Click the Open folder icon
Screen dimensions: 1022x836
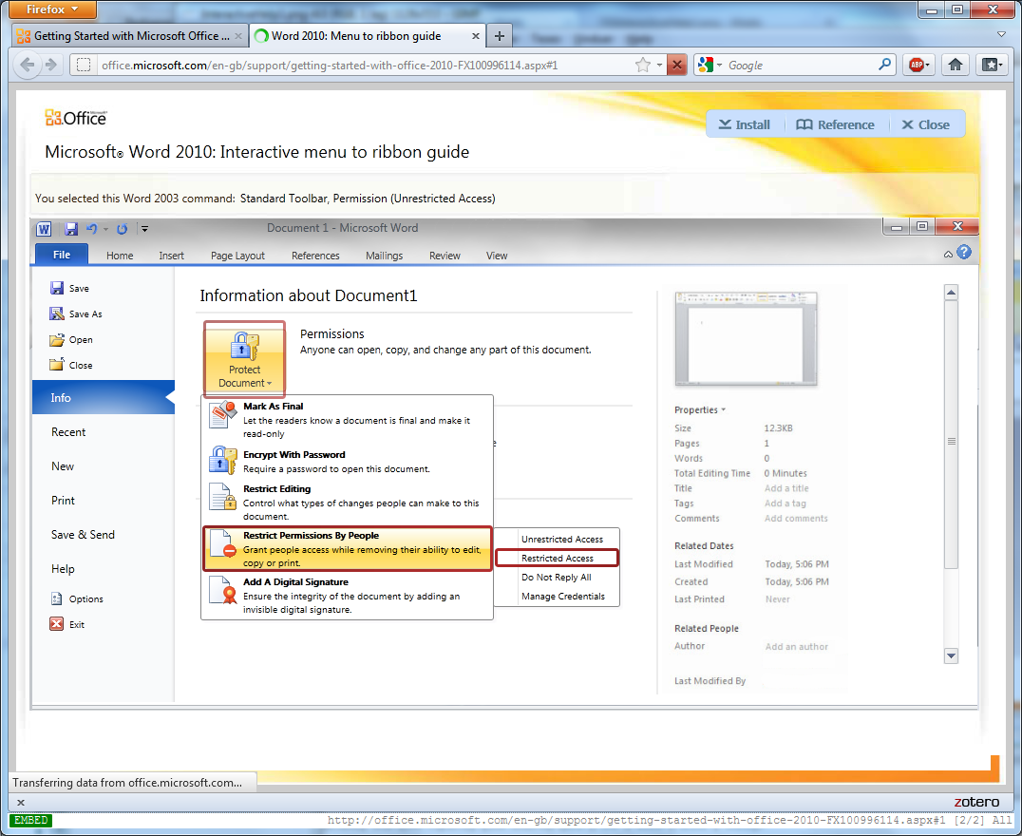[57, 339]
